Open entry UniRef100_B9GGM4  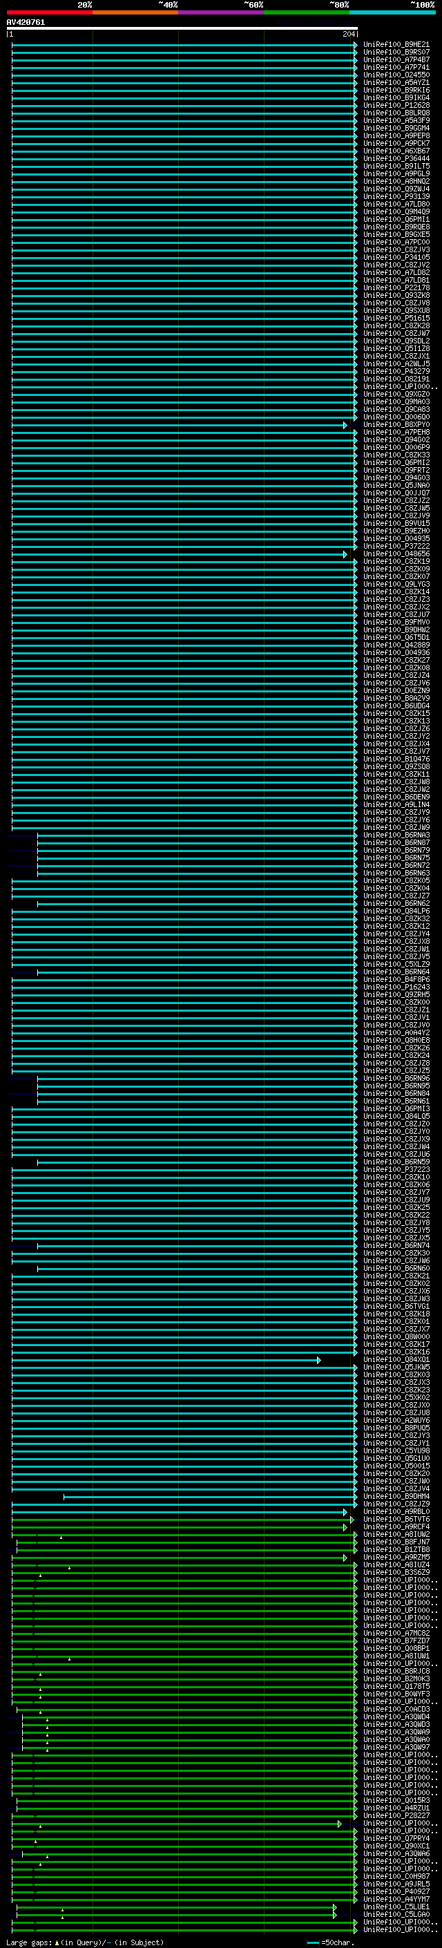coord(396,129)
